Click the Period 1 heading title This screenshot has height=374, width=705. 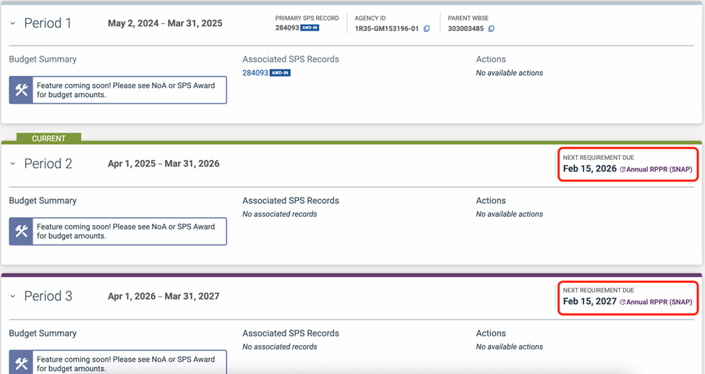click(x=48, y=23)
